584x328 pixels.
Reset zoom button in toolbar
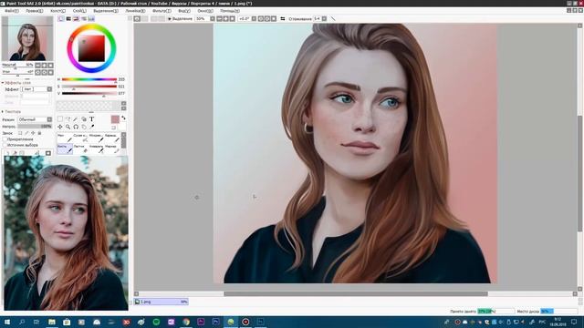(x=233, y=18)
